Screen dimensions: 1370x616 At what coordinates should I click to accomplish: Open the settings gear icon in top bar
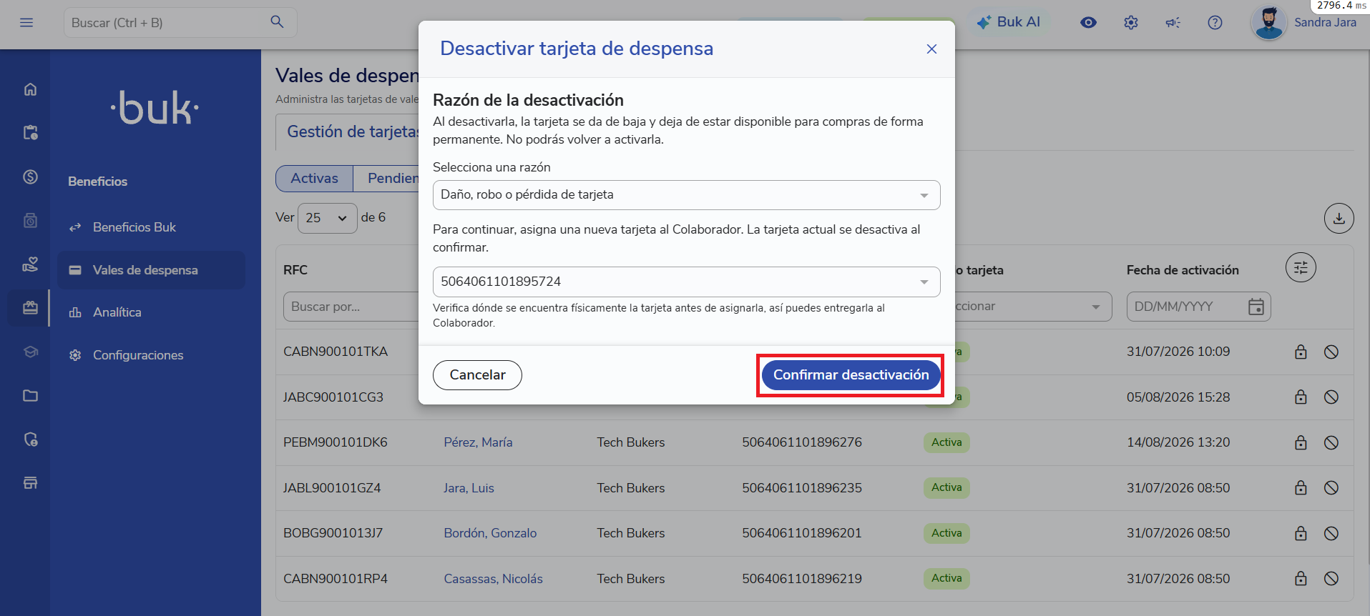[x=1130, y=23]
